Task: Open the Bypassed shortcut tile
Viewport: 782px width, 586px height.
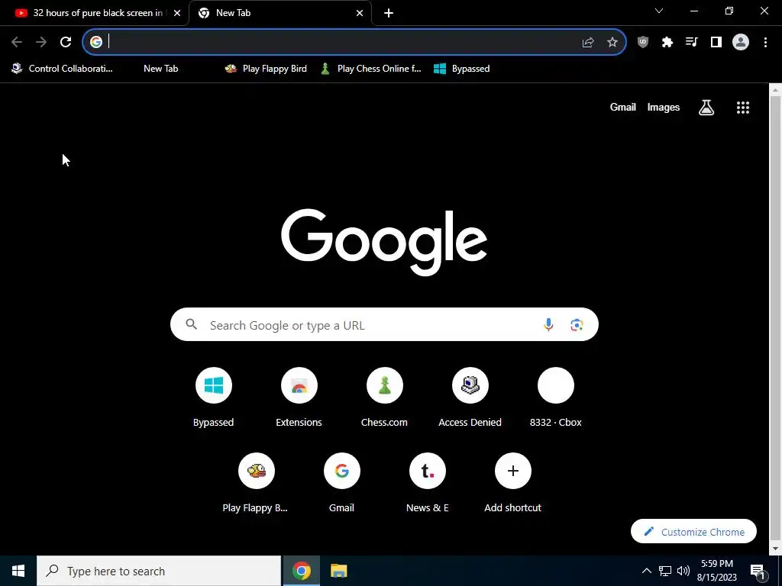Action: coord(214,398)
